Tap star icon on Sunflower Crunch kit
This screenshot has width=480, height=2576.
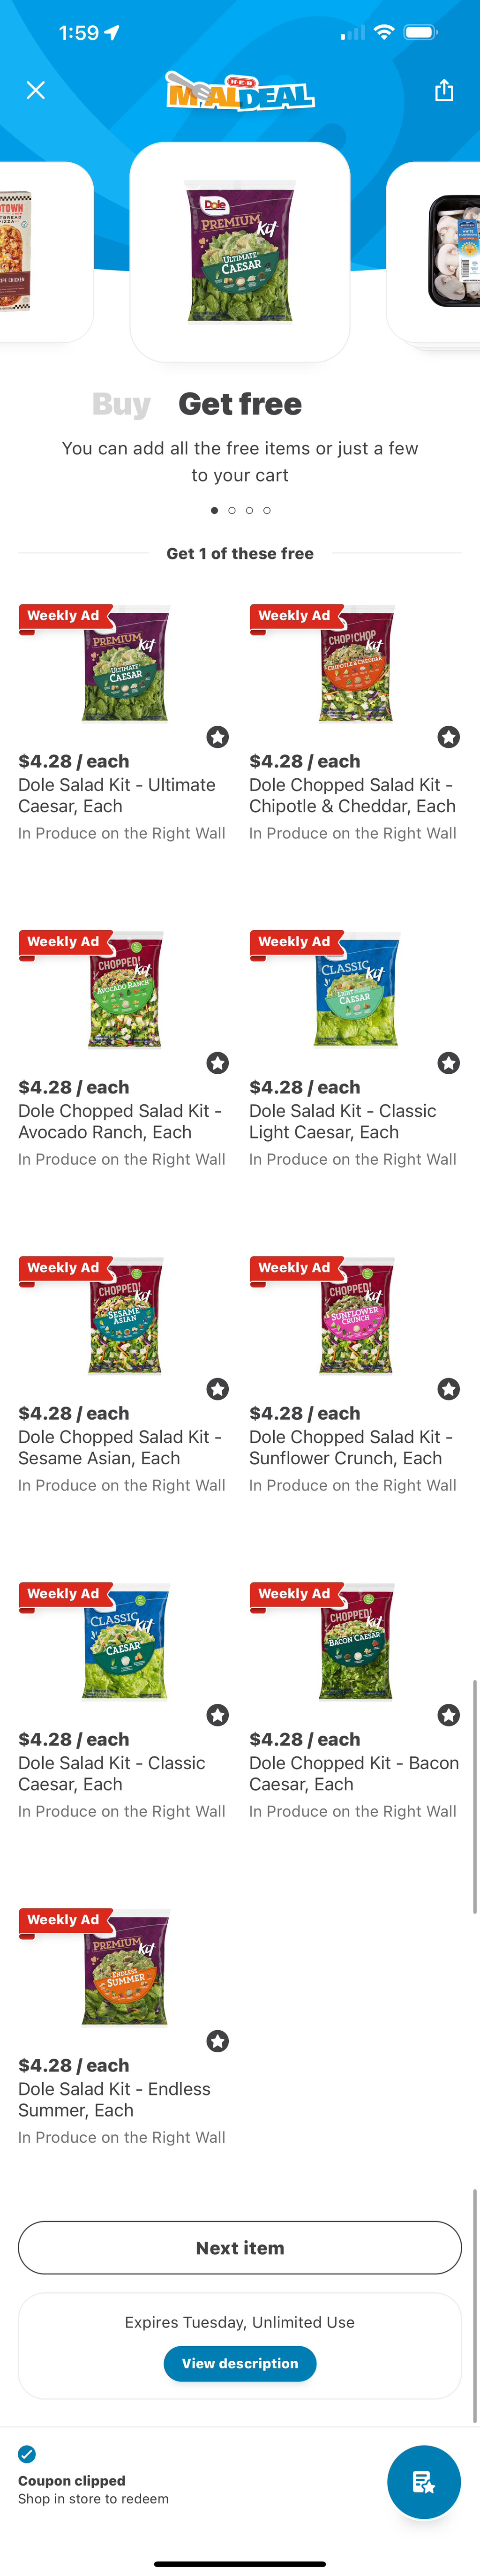[x=448, y=1389]
